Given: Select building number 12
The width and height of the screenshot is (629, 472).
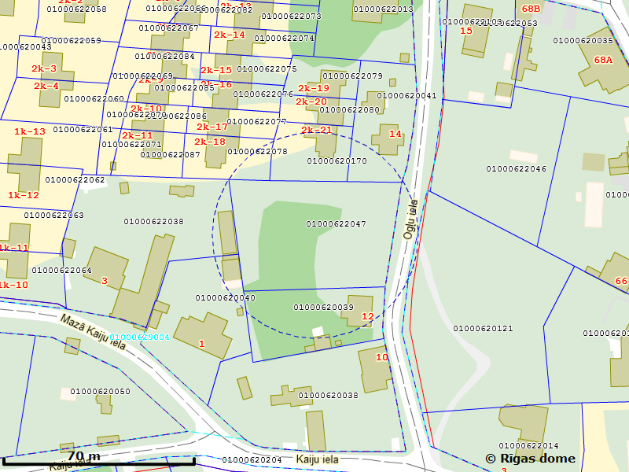Looking at the screenshot, I should 367,317.
